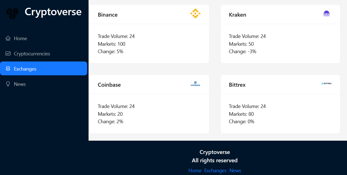Click the Binance logo icon

(195, 13)
